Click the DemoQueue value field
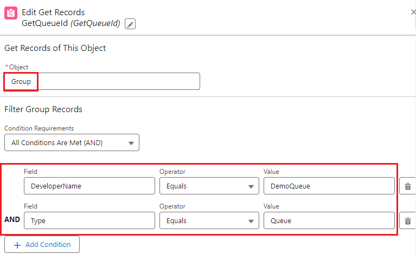The image size is (416, 267). coord(329,186)
